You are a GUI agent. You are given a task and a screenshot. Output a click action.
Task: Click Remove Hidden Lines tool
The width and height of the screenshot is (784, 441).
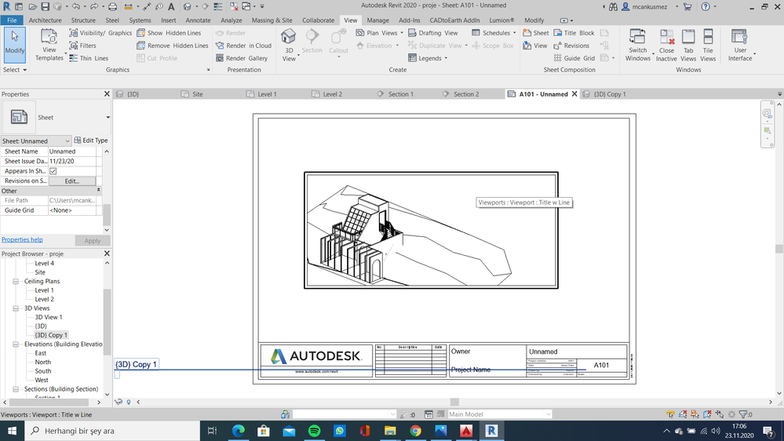tap(172, 46)
